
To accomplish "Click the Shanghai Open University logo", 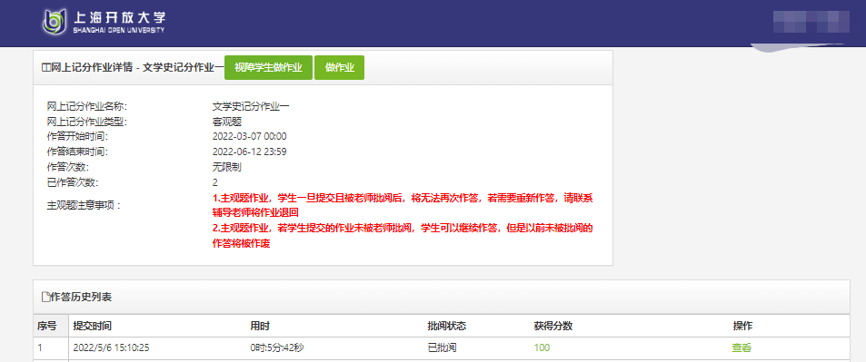I will click(x=104, y=22).
